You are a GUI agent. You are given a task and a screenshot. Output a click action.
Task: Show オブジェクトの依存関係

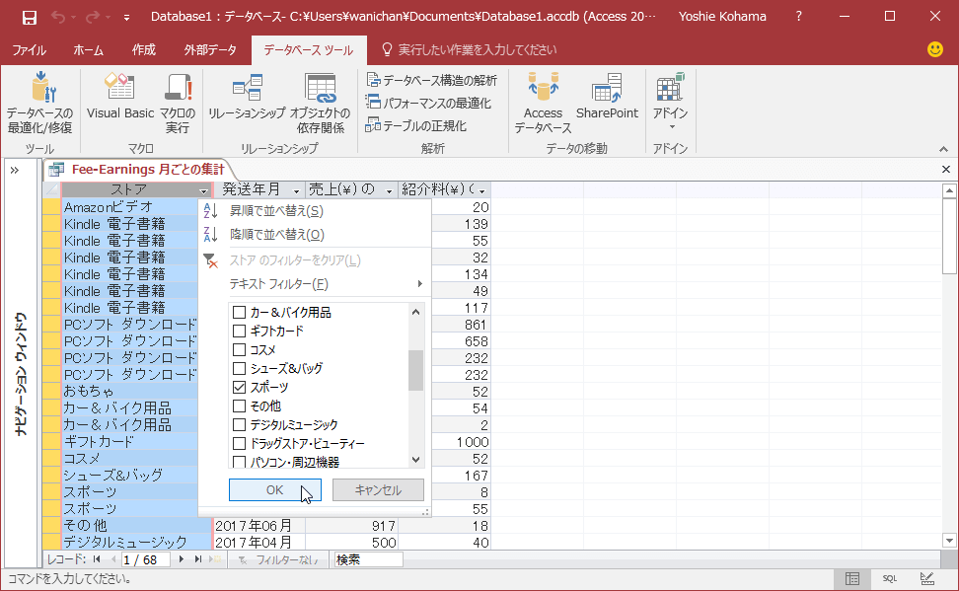320,103
